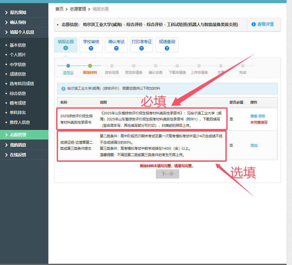Click the hourglass icon under 打印准考证
The image size is (292, 265).
[142, 48]
